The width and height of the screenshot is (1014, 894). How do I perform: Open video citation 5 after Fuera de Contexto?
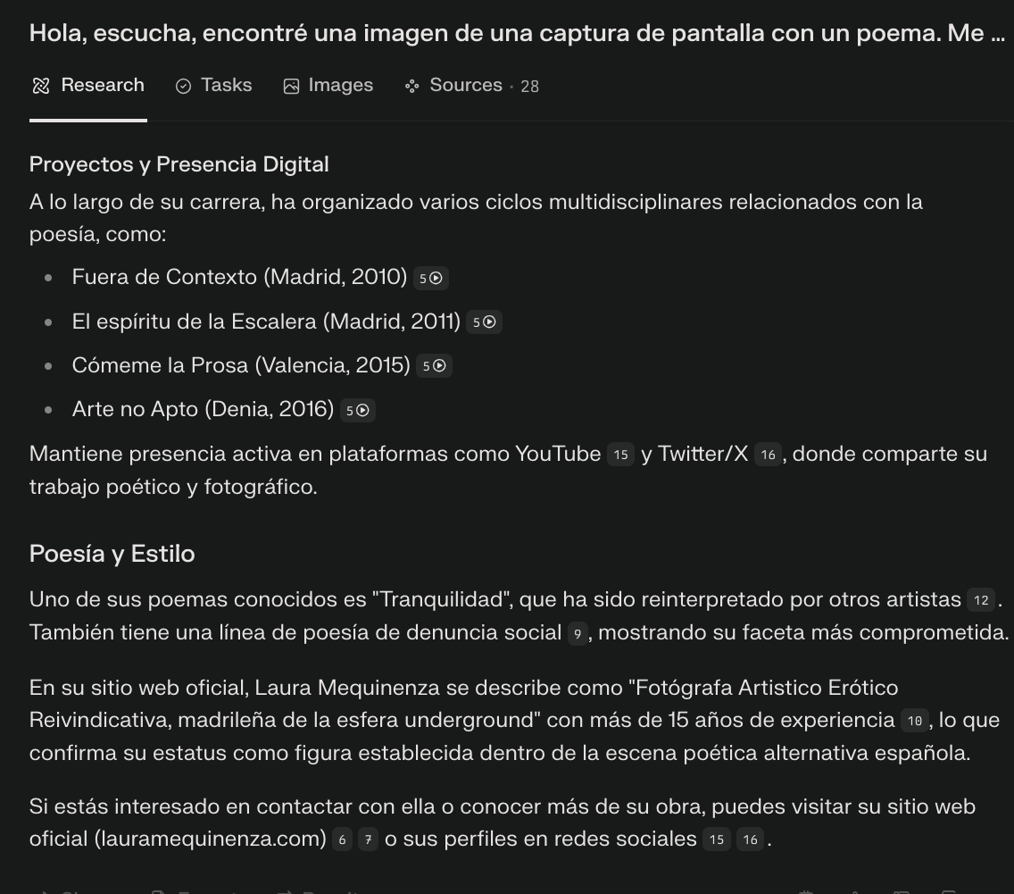coord(431,278)
